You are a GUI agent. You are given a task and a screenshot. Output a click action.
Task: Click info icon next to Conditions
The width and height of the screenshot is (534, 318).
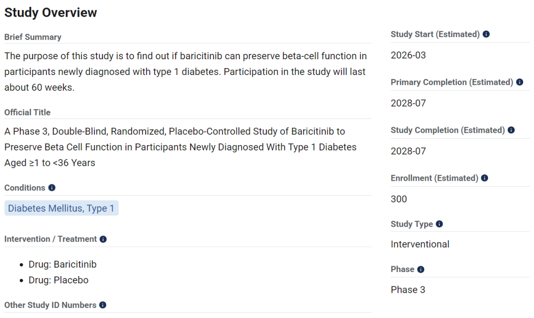pos(51,188)
